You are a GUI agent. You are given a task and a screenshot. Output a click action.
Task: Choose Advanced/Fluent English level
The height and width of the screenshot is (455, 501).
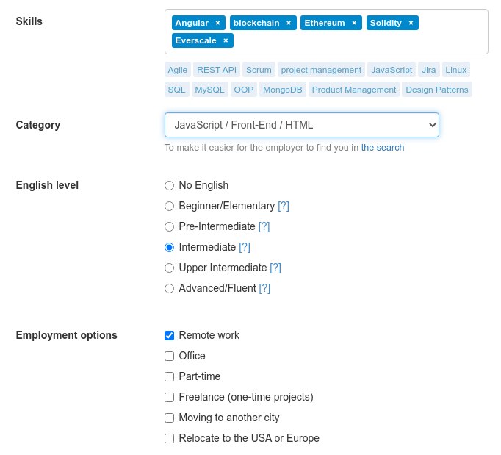(170, 288)
